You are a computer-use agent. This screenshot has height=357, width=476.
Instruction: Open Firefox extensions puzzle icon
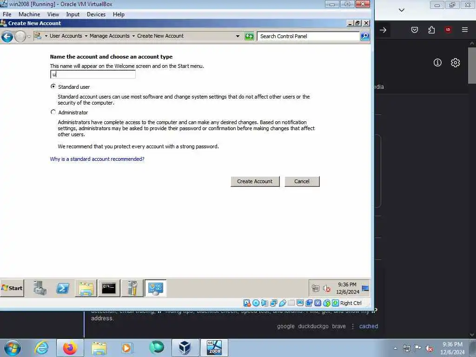[x=431, y=29]
